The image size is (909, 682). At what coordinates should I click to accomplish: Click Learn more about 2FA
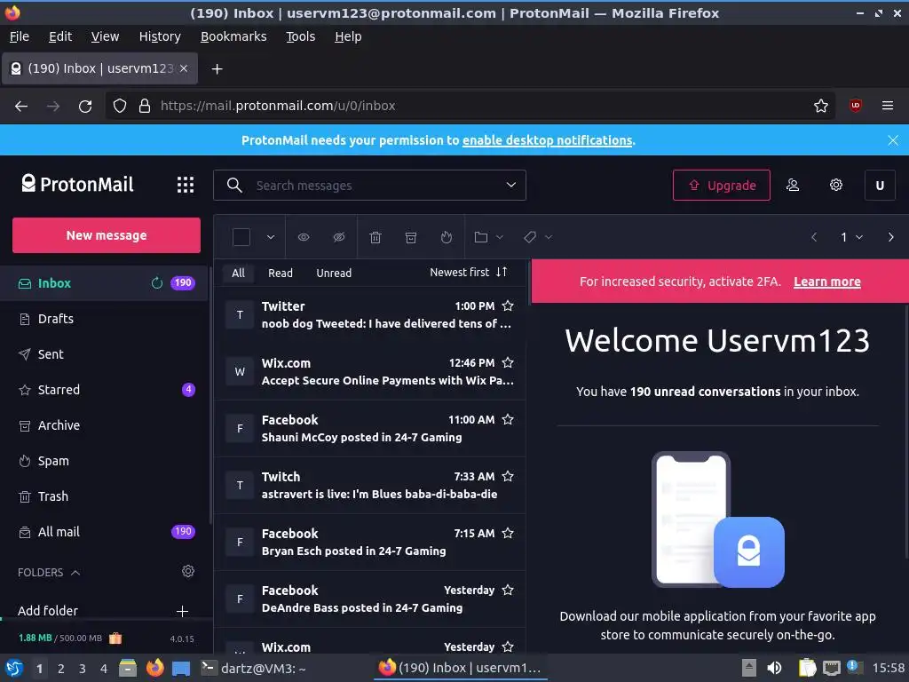click(x=826, y=282)
